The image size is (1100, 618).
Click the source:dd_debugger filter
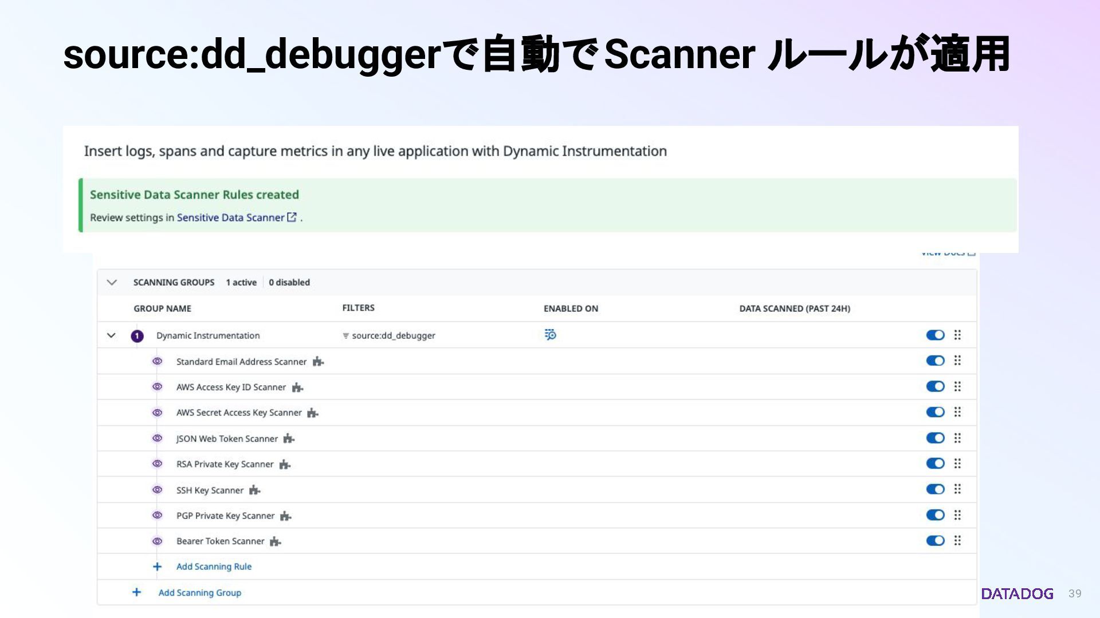tap(393, 335)
